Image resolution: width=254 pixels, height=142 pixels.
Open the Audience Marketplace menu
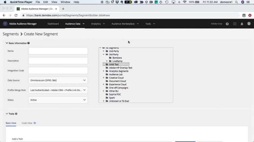tap(125, 24)
